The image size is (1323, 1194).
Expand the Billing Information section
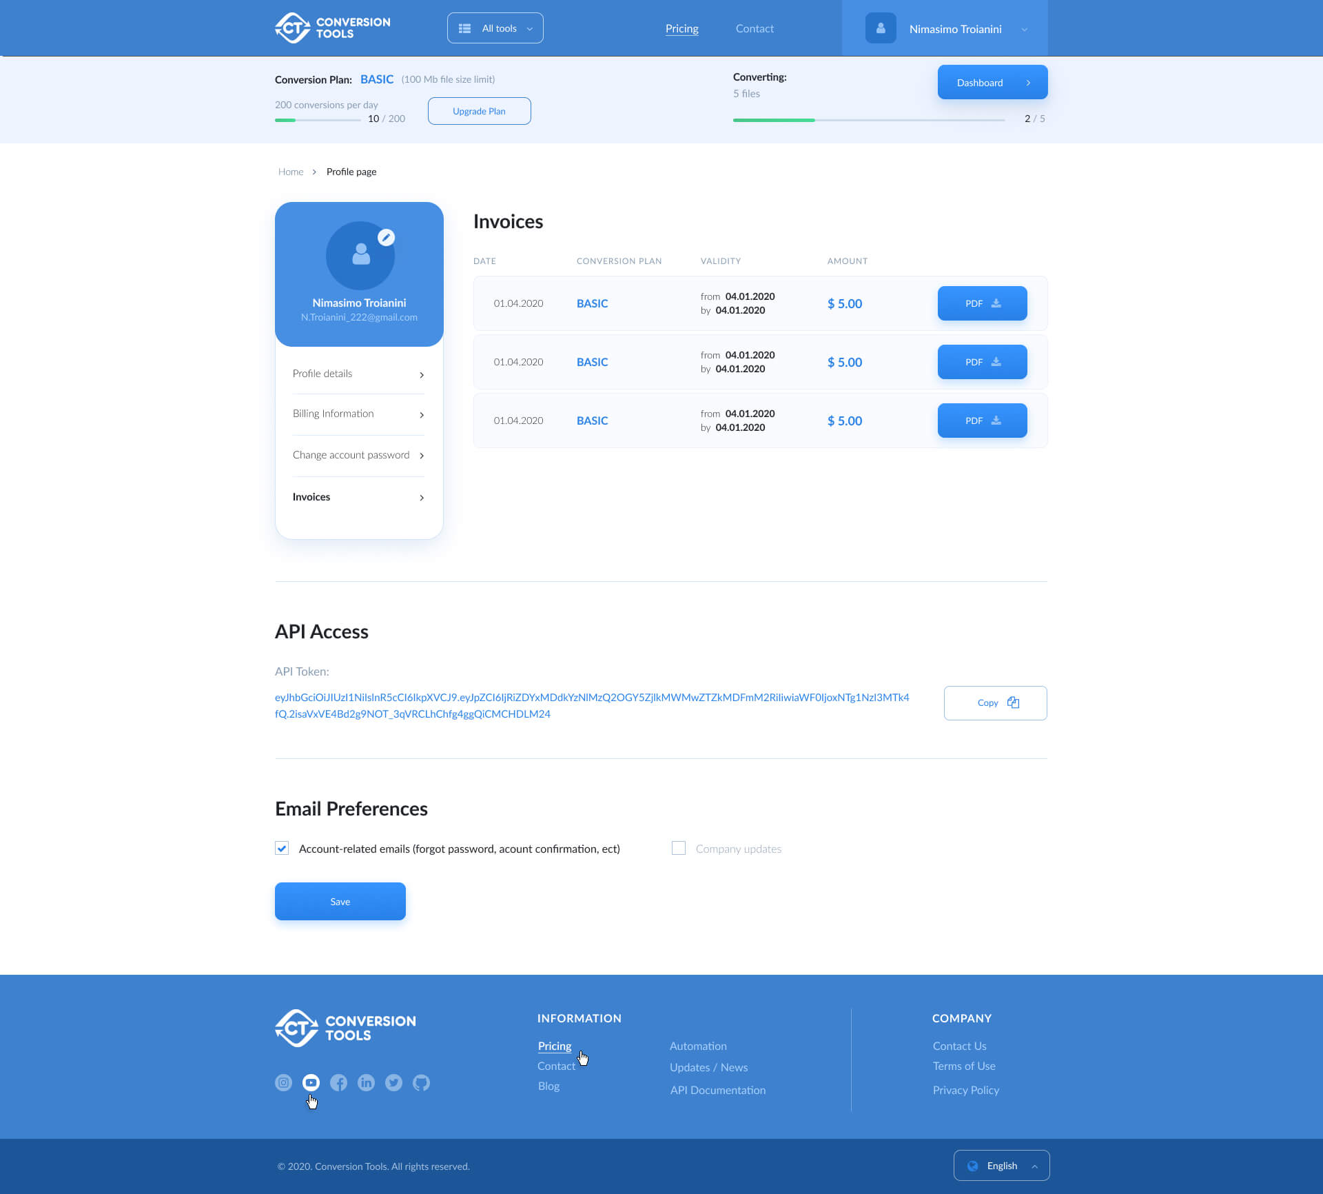click(358, 414)
